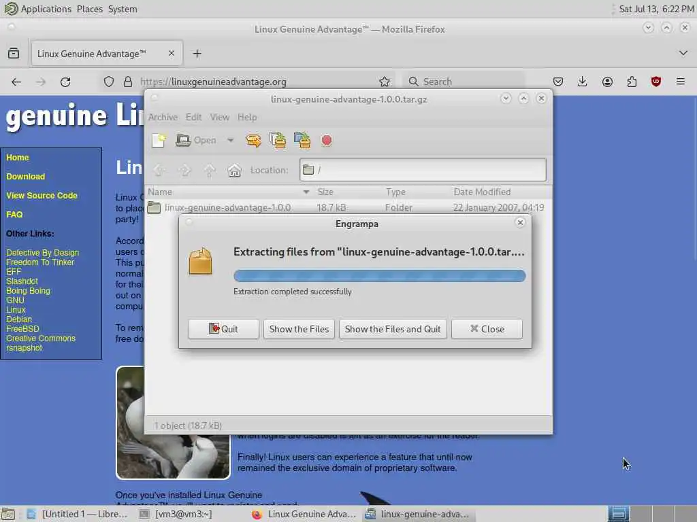Close the extraction dialog via Close button
Viewport: 697px width, 522px height.
pos(487,329)
